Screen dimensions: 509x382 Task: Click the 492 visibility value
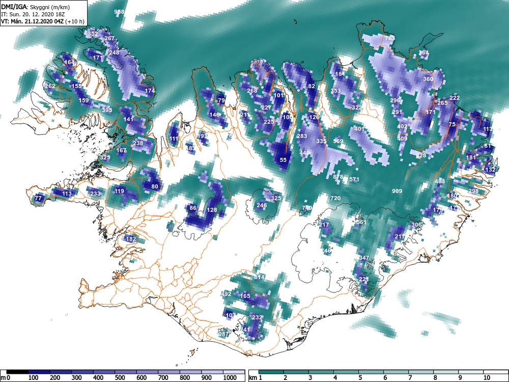tap(226, 294)
